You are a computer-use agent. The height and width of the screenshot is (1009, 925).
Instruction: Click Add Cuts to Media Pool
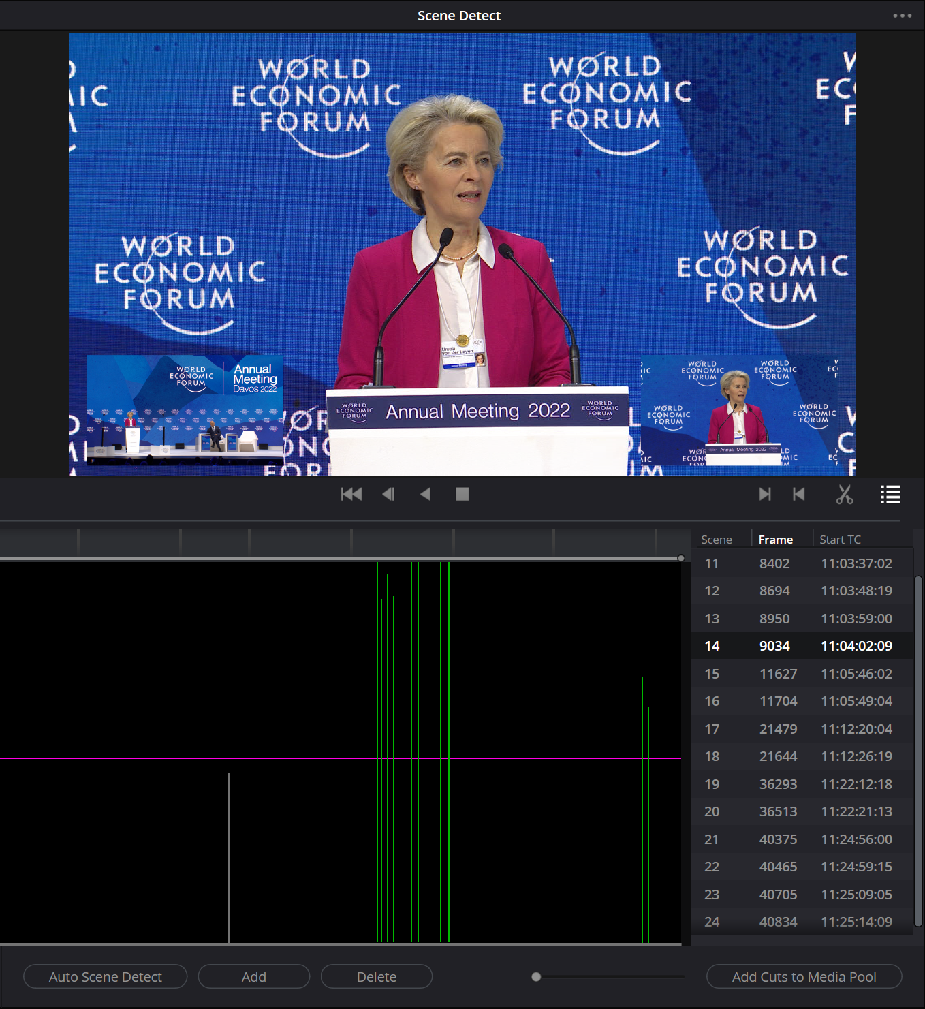pos(804,976)
